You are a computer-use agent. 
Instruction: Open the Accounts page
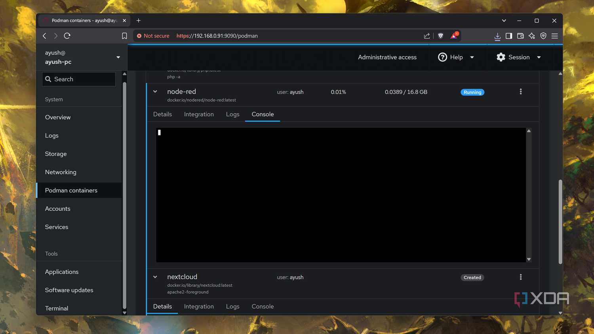[57, 209]
